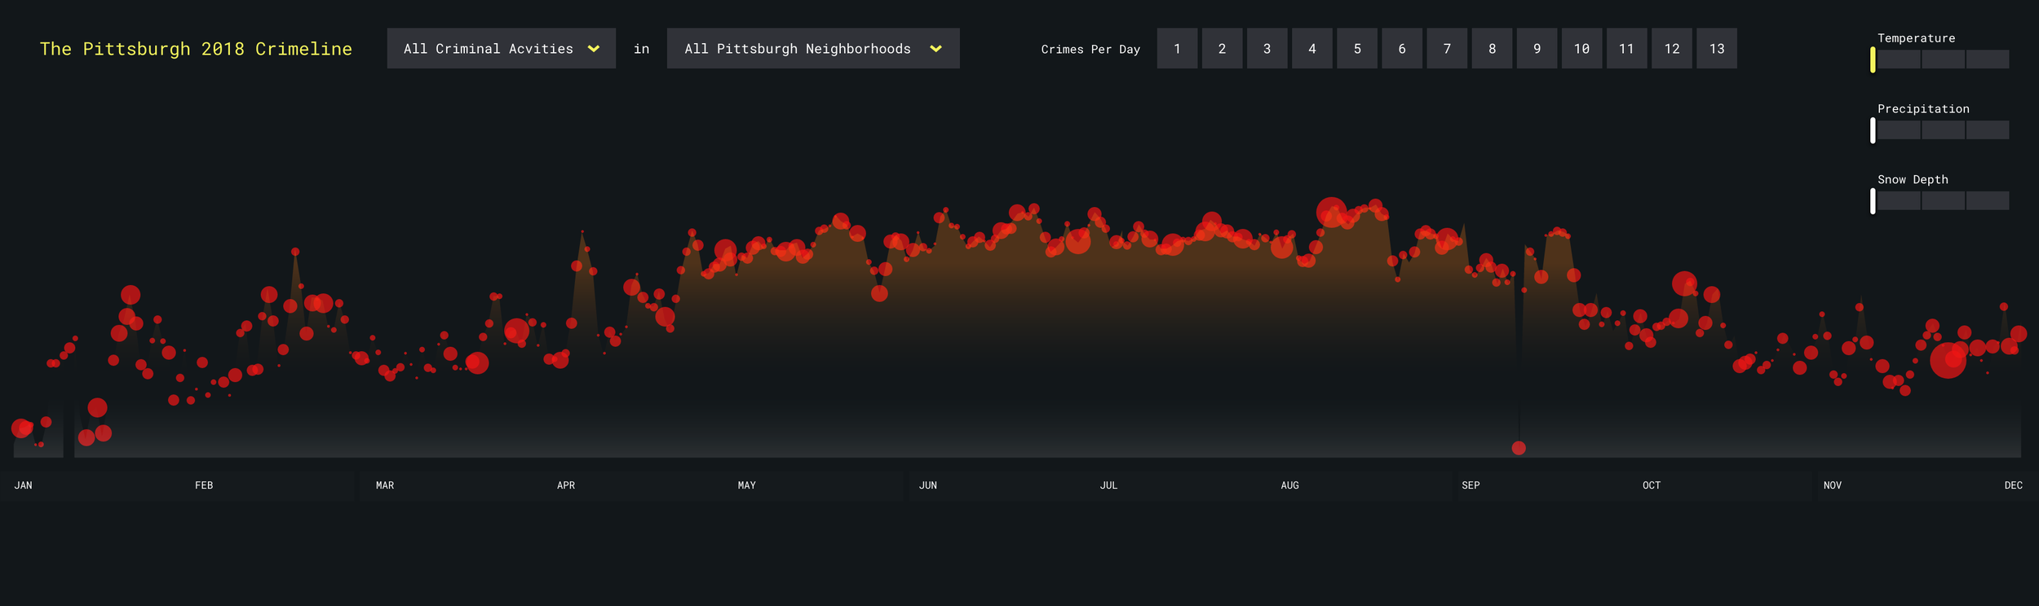Screen dimensions: 2039x606
Task: Click the white Snow Depth slider handle
Action: (1873, 201)
